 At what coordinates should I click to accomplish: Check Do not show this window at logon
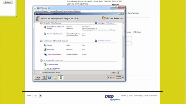click(41, 73)
